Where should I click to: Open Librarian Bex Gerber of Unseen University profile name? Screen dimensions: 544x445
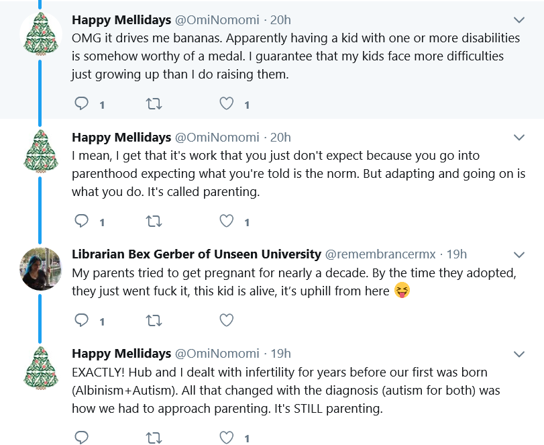197,254
